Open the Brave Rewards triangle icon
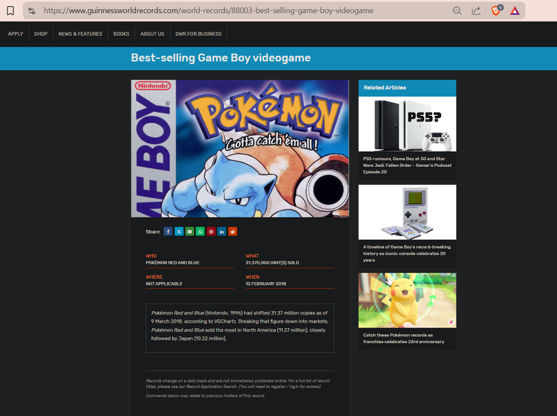 coord(515,10)
